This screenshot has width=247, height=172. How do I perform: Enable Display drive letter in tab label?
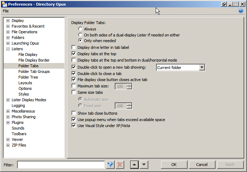74,47
